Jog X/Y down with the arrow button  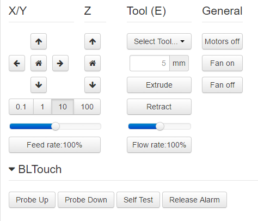[x=39, y=85]
